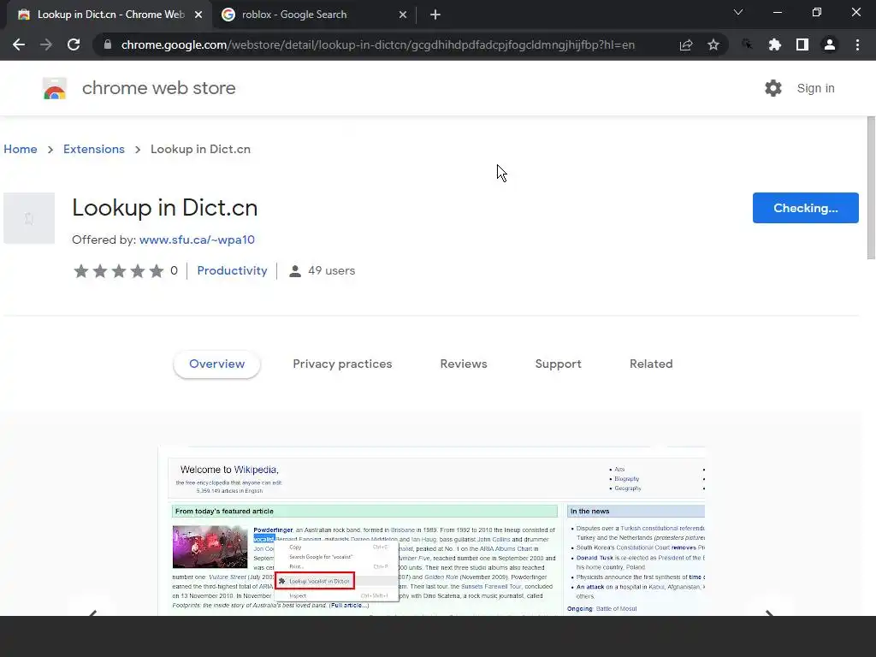Close the Lookup in Dict.cn tab
The image size is (876, 657).
point(198,15)
